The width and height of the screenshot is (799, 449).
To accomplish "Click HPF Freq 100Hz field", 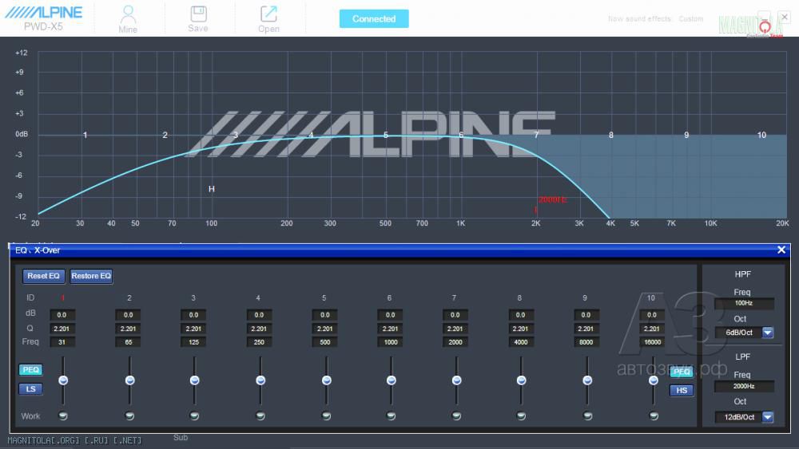I will [x=744, y=303].
